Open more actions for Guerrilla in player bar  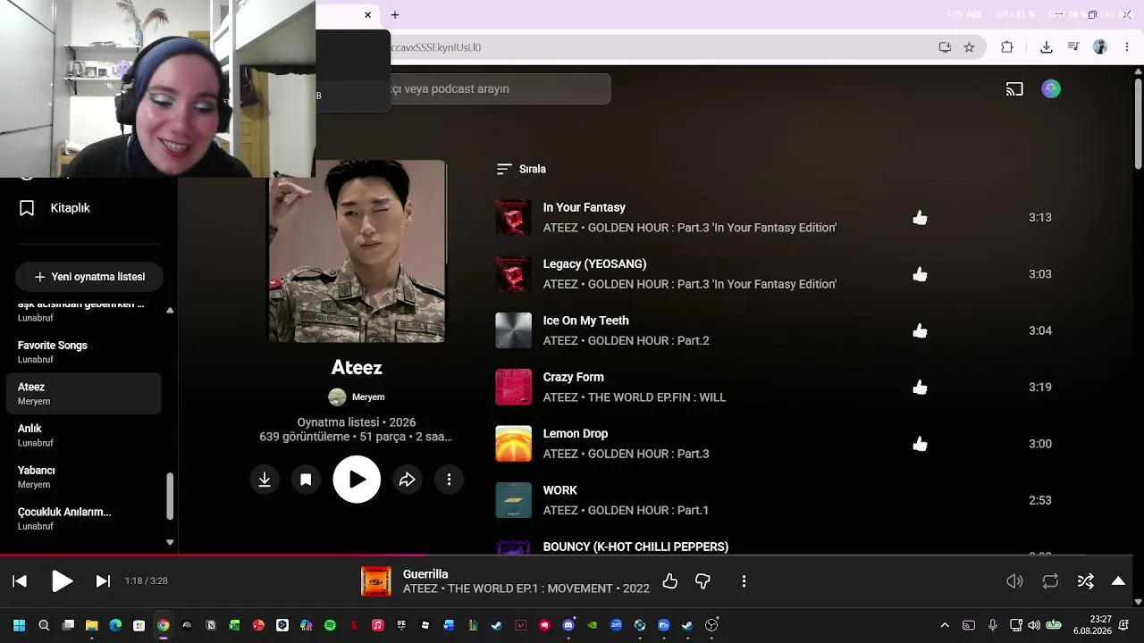pyautogui.click(x=744, y=581)
